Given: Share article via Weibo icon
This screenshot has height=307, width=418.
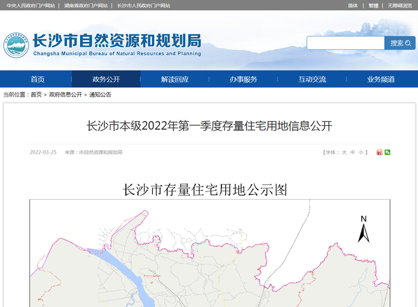Looking at the screenshot, I should [x=379, y=153].
